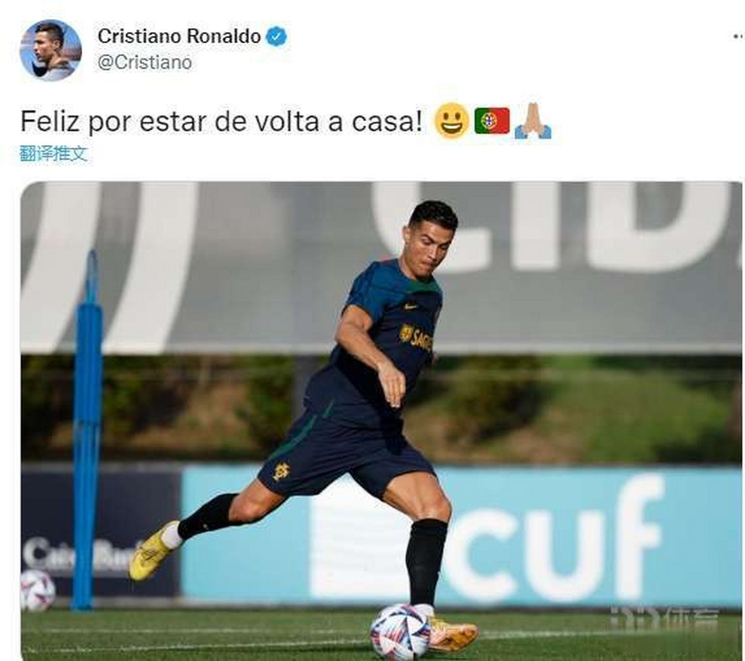Image resolution: width=745 pixels, height=661 pixels.
Task: Open the attached training photo
Action: (381, 421)
